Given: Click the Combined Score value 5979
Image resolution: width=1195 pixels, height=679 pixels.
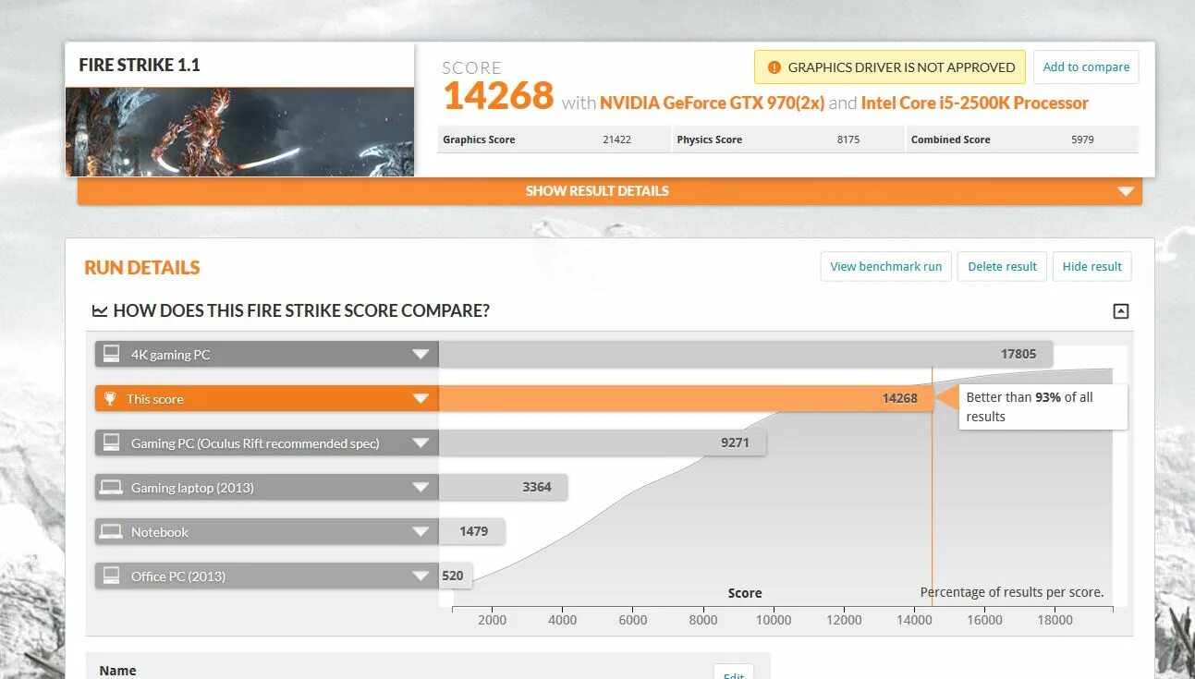Looking at the screenshot, I should [x=1082, y=139].
